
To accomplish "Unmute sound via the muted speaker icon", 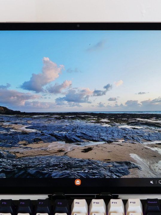I will 152,182.
